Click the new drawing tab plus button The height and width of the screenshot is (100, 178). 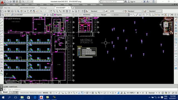[x=73, y=8]
